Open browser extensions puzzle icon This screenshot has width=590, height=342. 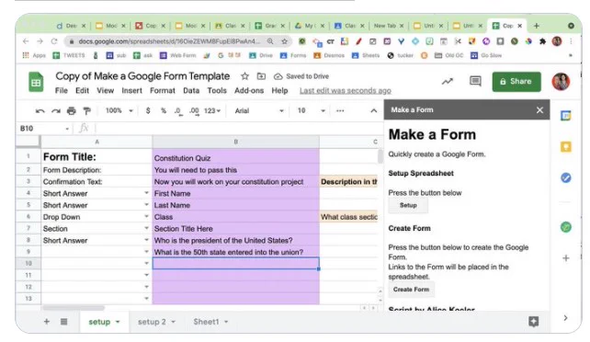(x=542, y=41)
